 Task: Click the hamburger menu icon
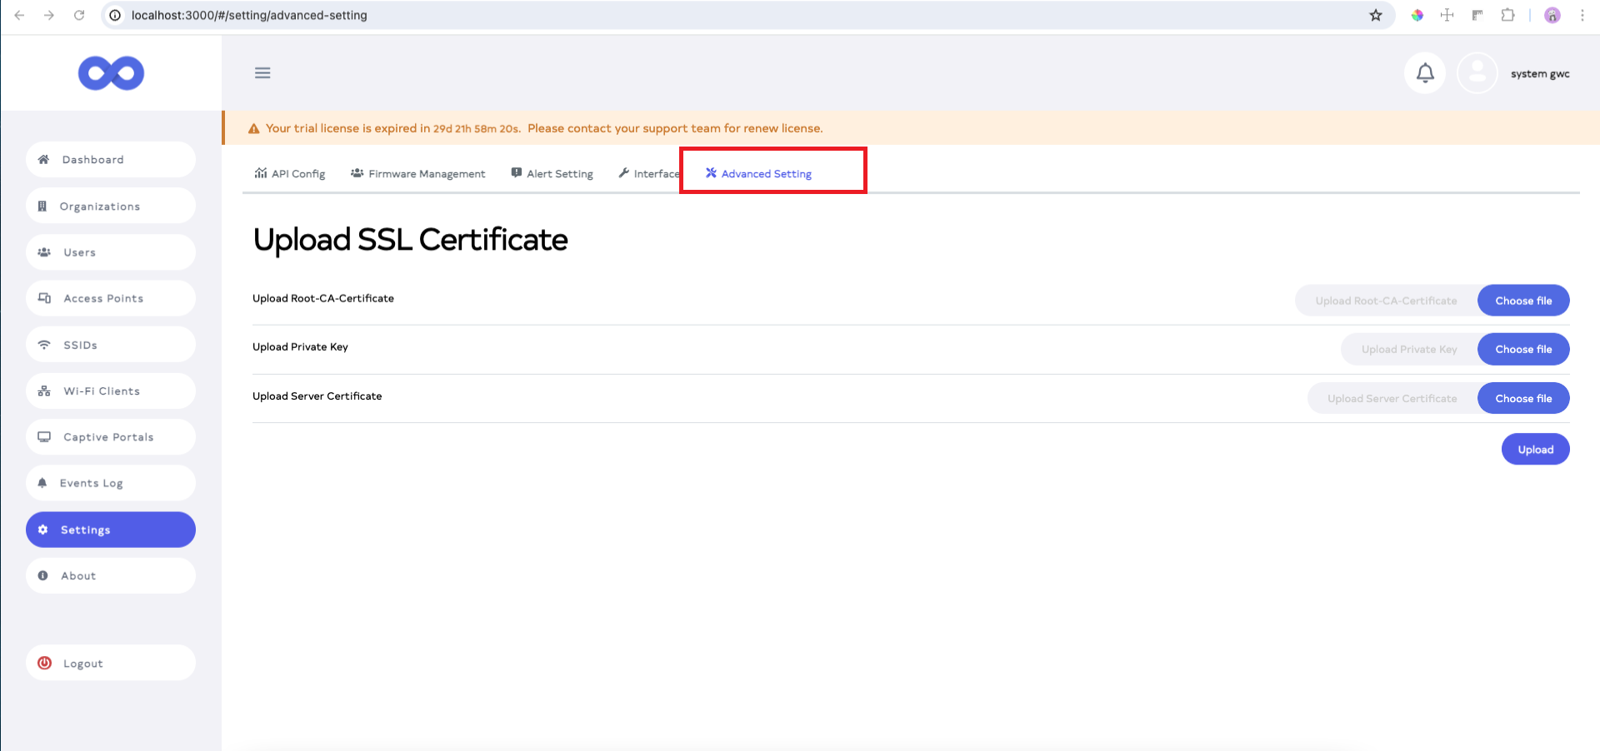point(262,73)
